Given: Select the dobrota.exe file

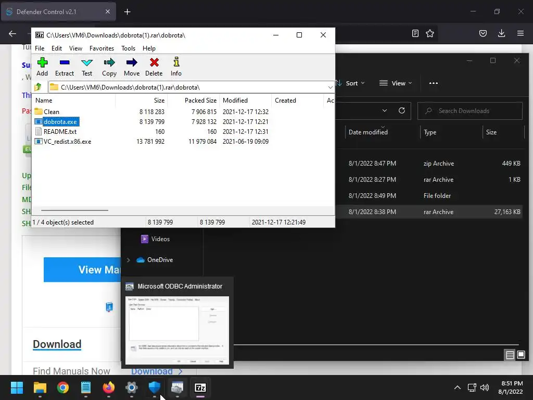Looking at the screenshot, I should tap(57, 121).
